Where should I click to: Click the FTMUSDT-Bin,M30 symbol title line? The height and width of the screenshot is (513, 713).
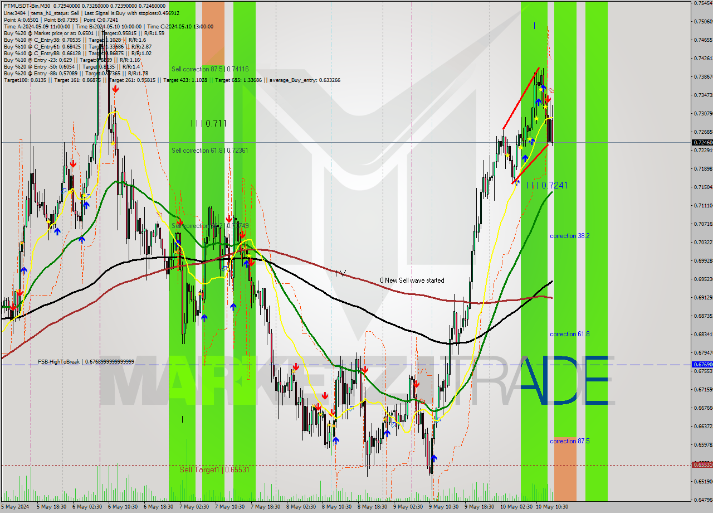pos(84,6)
